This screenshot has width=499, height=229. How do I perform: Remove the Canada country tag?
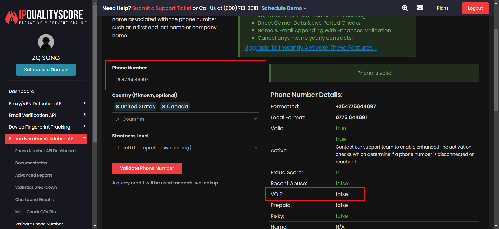click(x=163, y=106)
